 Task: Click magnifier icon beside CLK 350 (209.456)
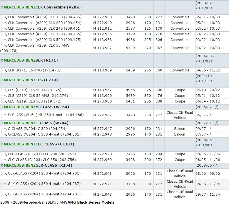pyautogui.click(x=6, y=18)
